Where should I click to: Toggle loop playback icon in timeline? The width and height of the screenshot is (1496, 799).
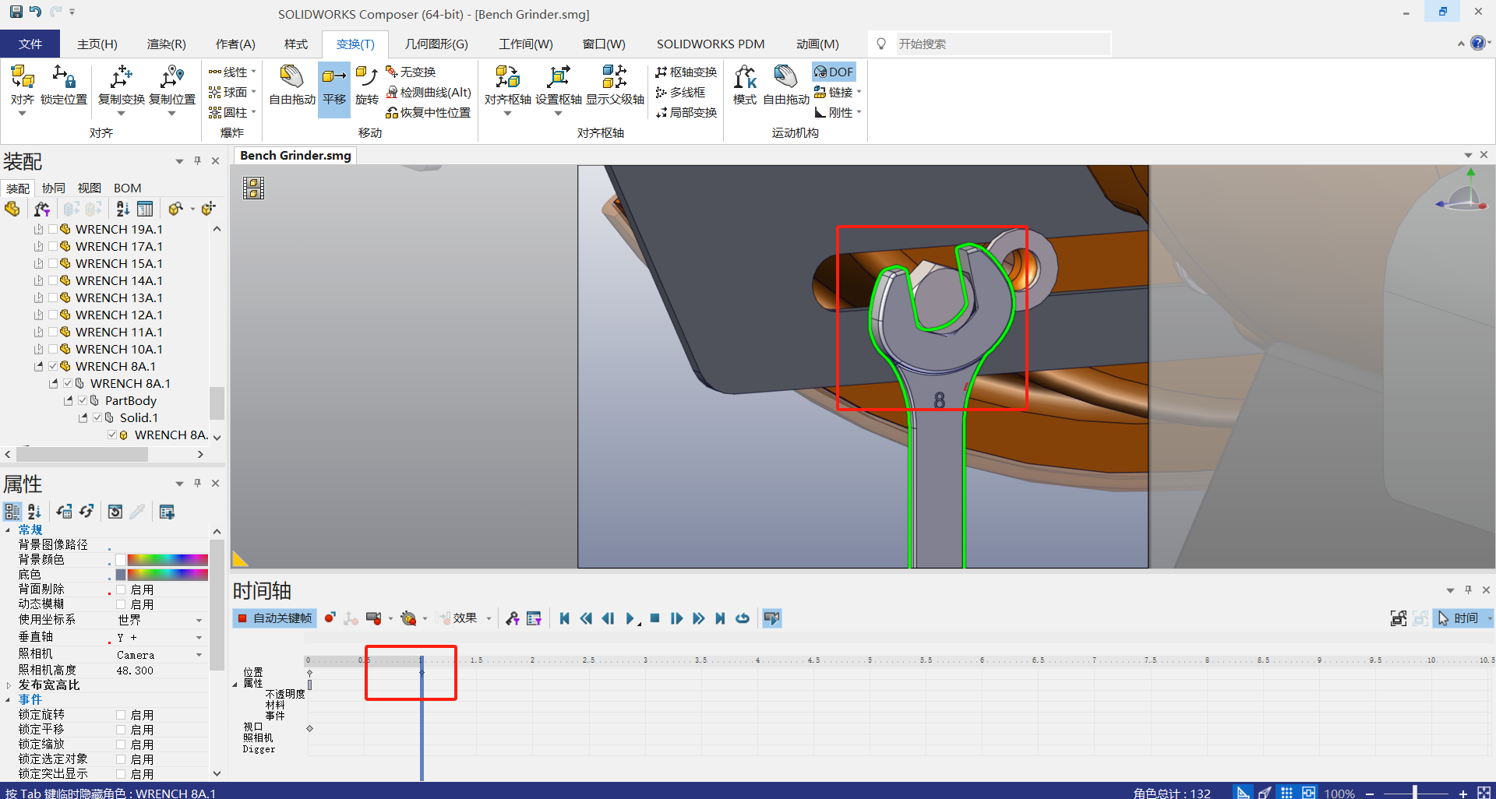click(x=743, y=618)
